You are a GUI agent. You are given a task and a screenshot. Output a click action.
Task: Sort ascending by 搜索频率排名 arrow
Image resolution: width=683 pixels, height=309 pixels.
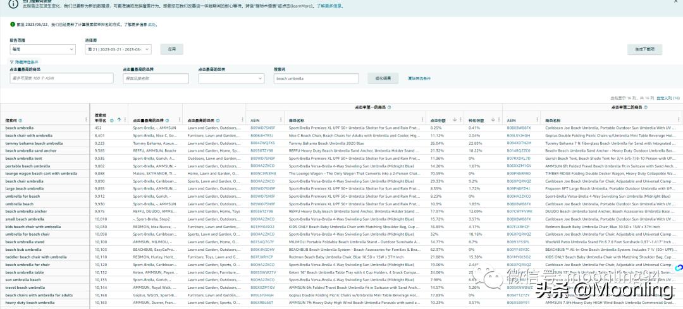click(119, 119)
